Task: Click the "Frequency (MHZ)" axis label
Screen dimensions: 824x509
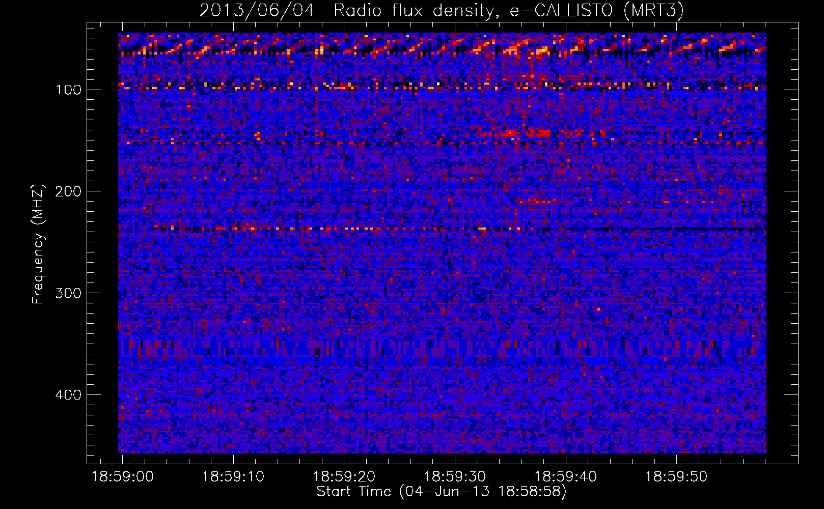Action: pyautogui.click(x=38, y=244)
